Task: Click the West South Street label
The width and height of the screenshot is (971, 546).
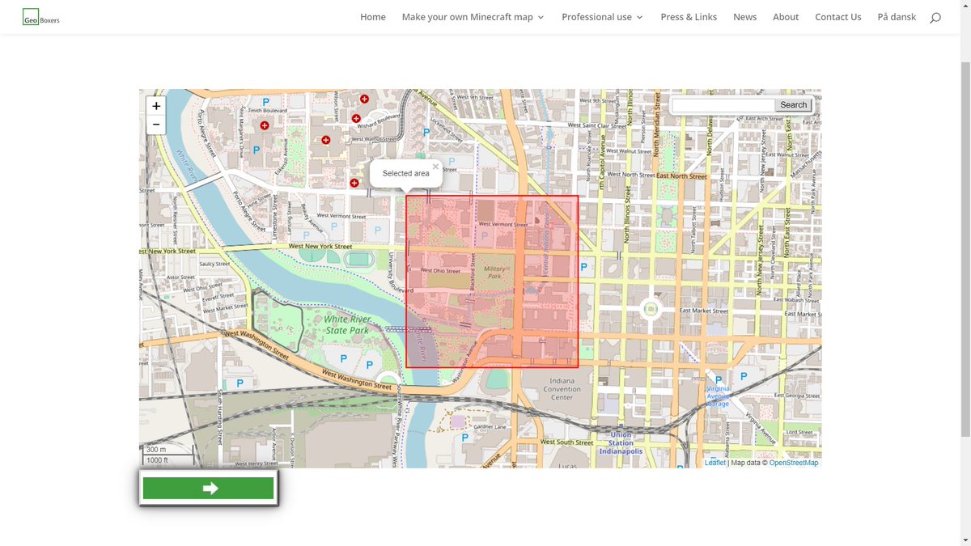Action: click(x=567, y=442)
